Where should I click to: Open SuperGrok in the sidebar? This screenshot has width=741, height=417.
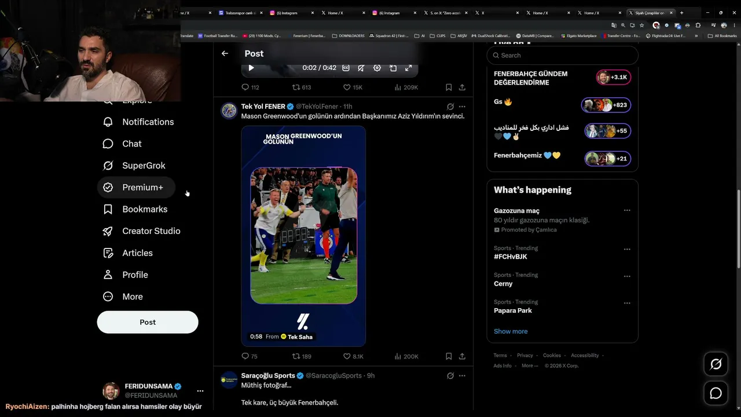pos(134,166)
